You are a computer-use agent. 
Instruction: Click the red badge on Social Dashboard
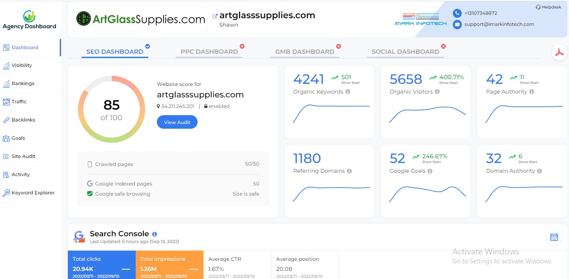pos(443,47)
